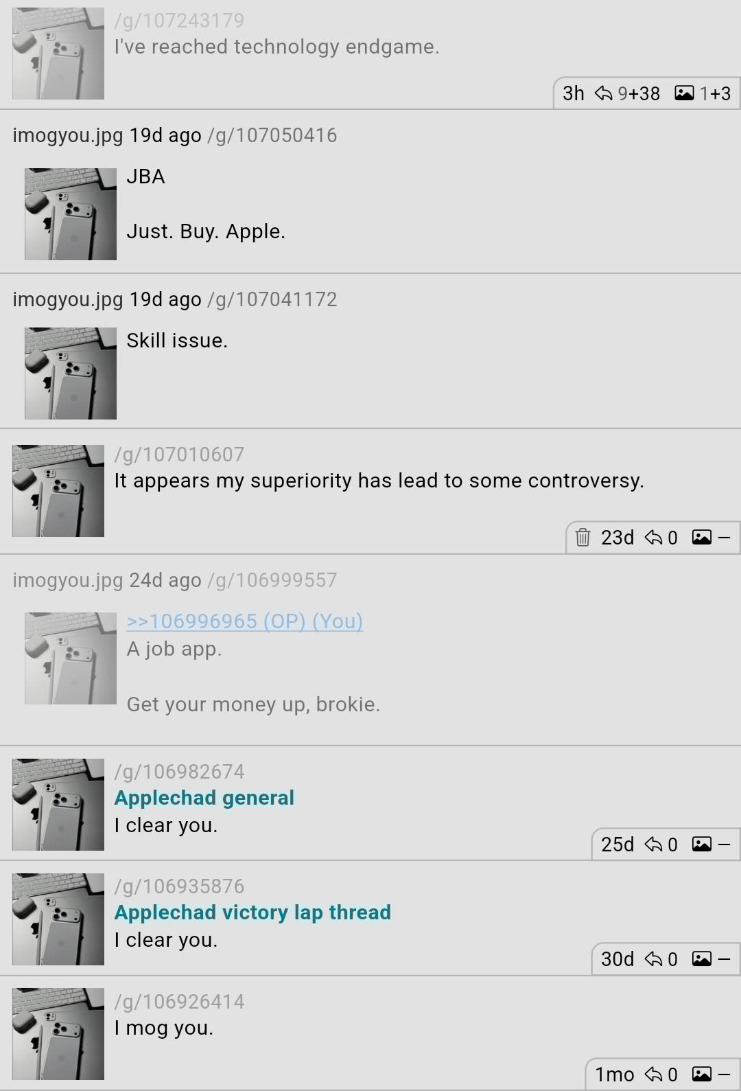View thumbnail beside the JBA post
This screenshot has width=741, height=1091.
[x=71, y=214]
